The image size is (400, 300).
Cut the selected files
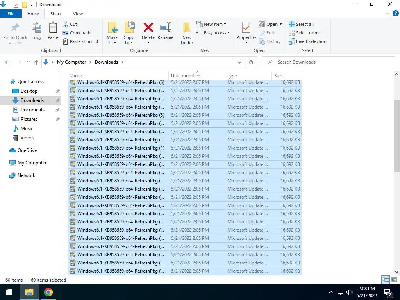pos(70,24)
